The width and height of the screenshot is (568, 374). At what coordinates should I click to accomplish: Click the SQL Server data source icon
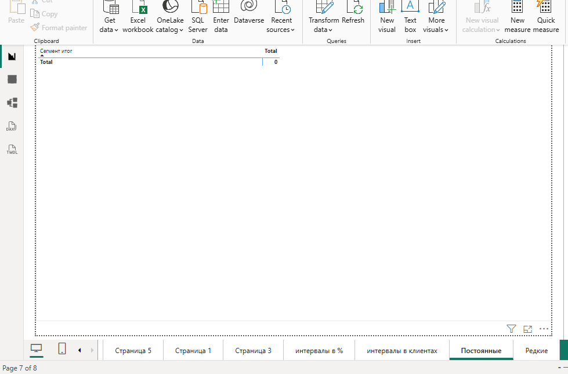tap(198, 16)
